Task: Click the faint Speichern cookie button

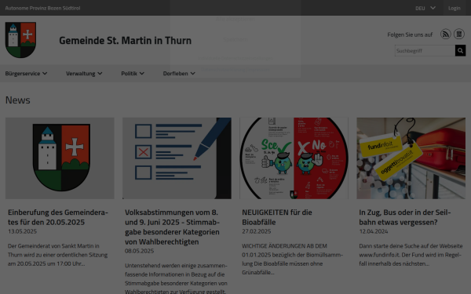Action: click(x=235, y=39)
